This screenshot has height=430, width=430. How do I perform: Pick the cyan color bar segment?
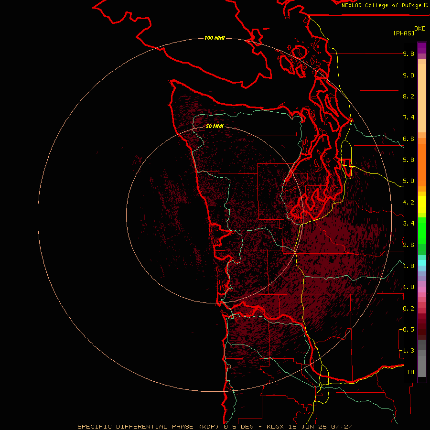click(x=422, y=263)
